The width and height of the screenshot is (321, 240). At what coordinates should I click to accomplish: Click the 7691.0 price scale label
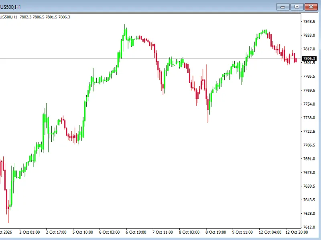pyautogui.click(x=309, y=159)
